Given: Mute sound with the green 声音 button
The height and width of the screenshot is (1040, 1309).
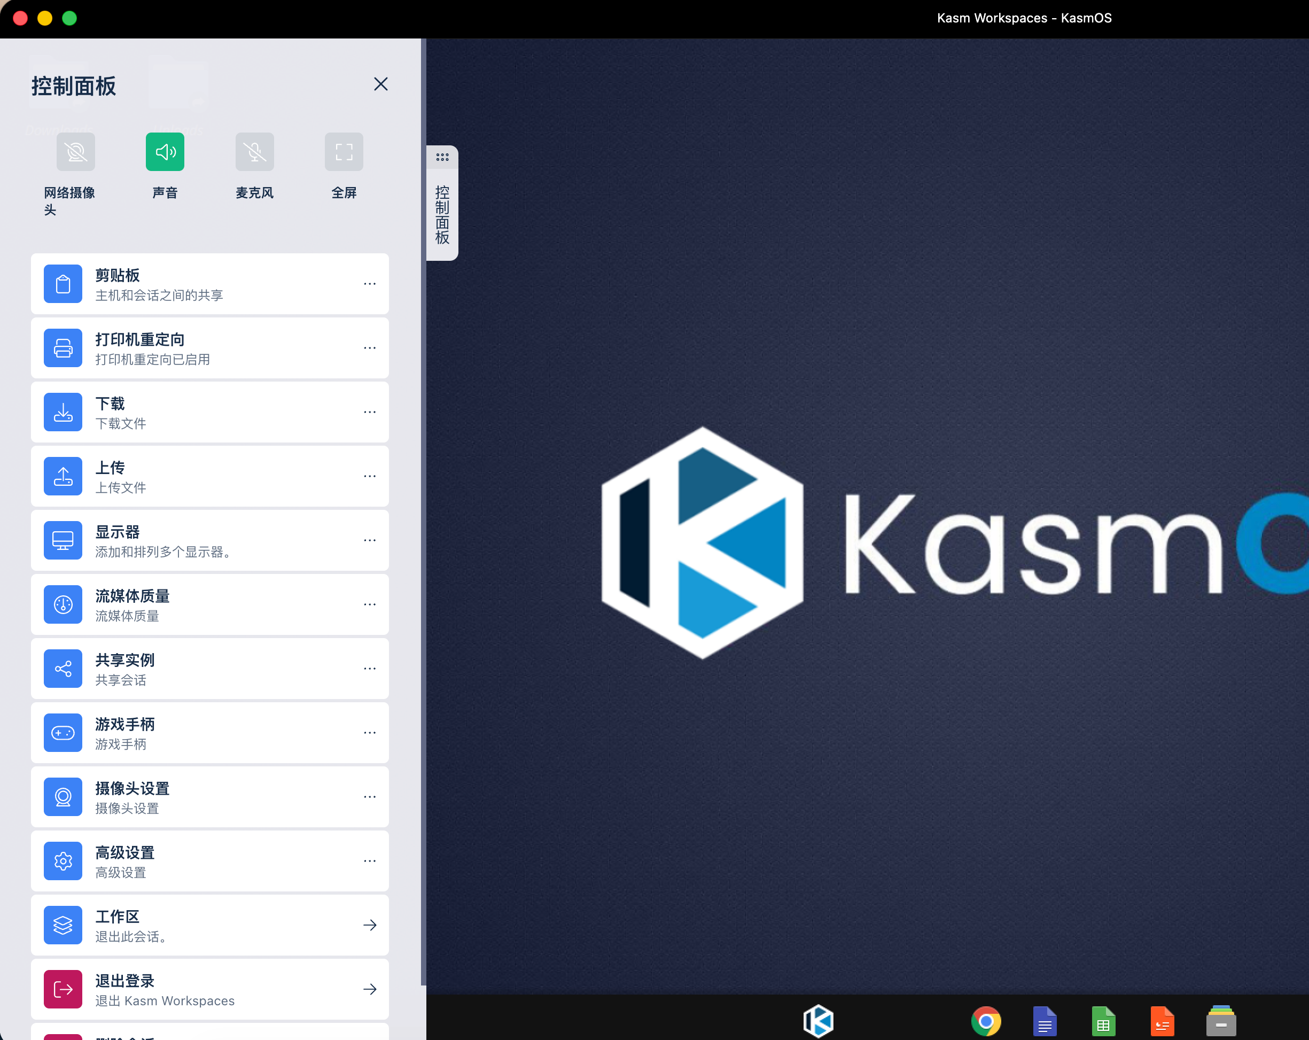Looking at the screenshot, I should [165, 152].
